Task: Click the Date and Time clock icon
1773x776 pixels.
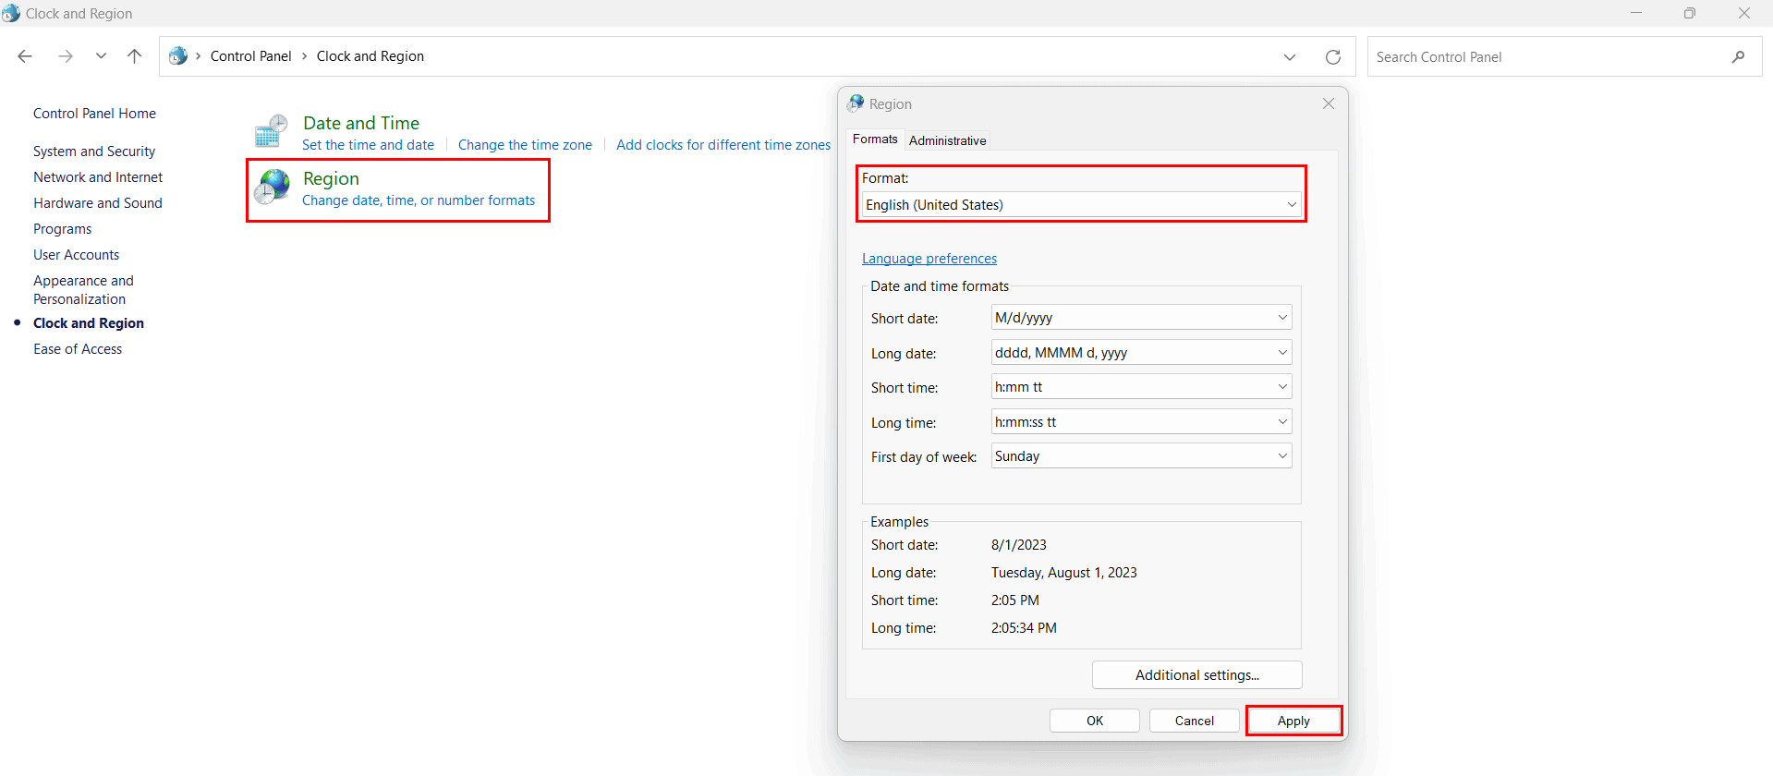Action: click(x=272, y=132)
